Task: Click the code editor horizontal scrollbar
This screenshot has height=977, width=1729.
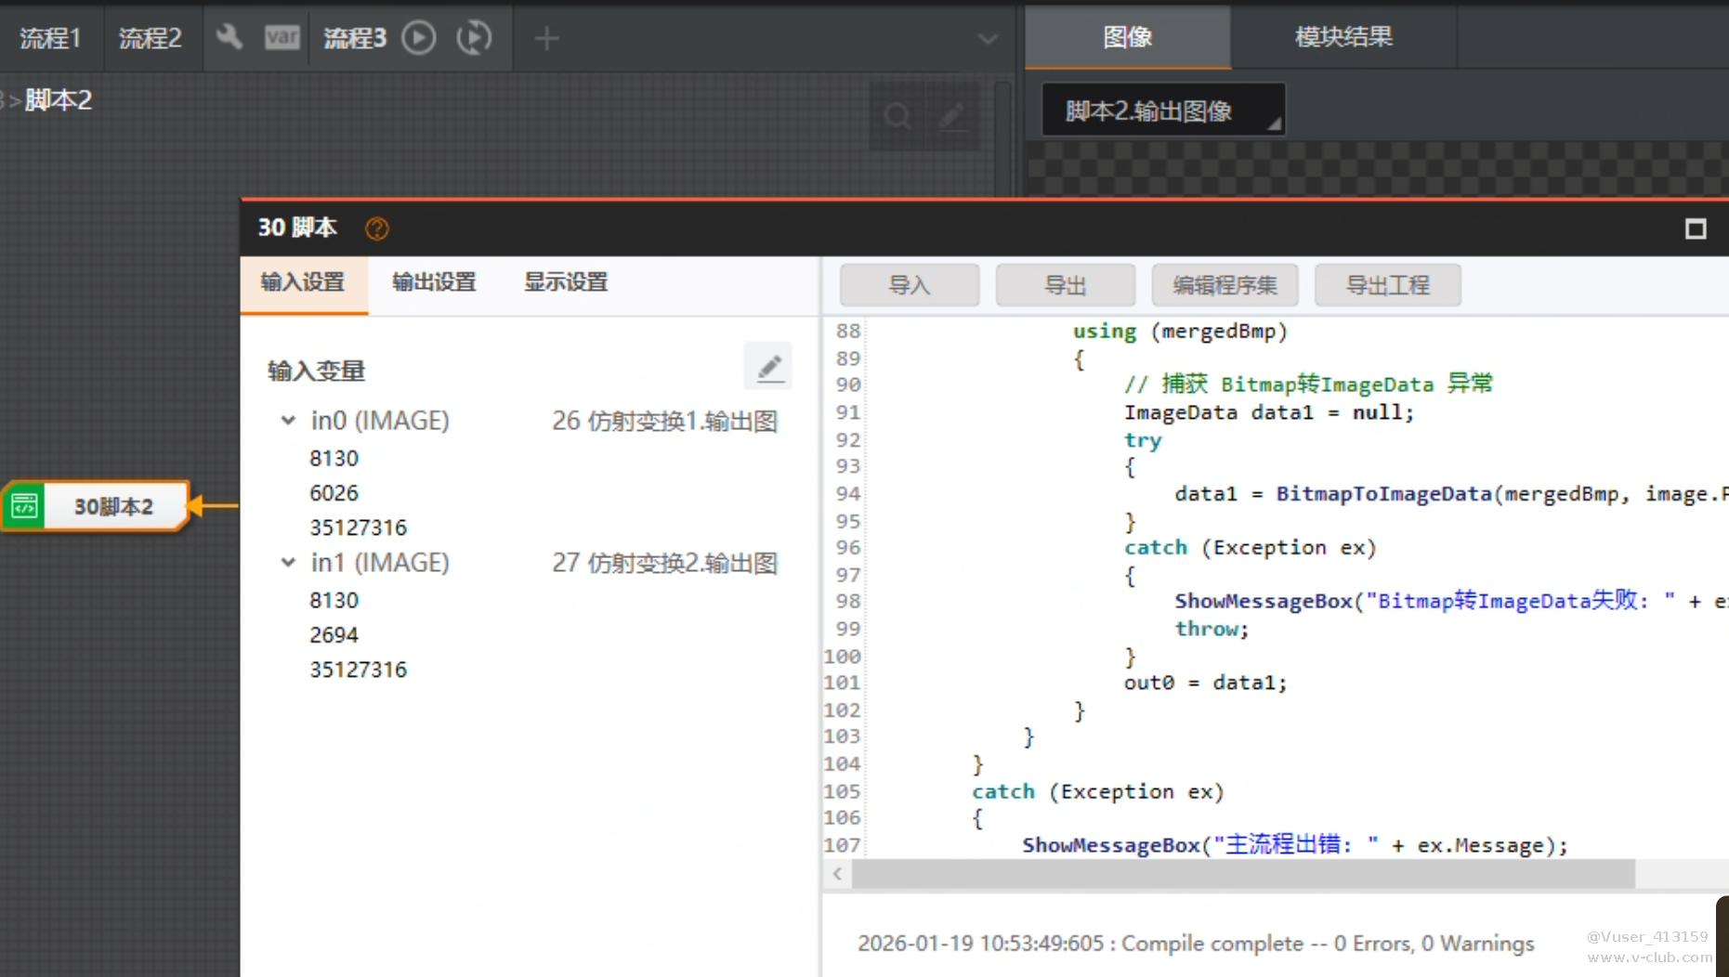Action: [1242, 874]
